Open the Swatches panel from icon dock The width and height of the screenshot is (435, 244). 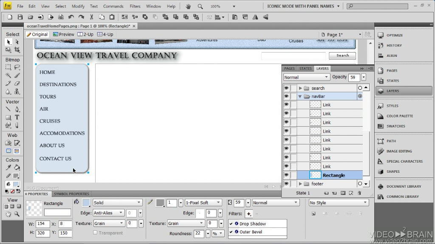pos(395,126)
